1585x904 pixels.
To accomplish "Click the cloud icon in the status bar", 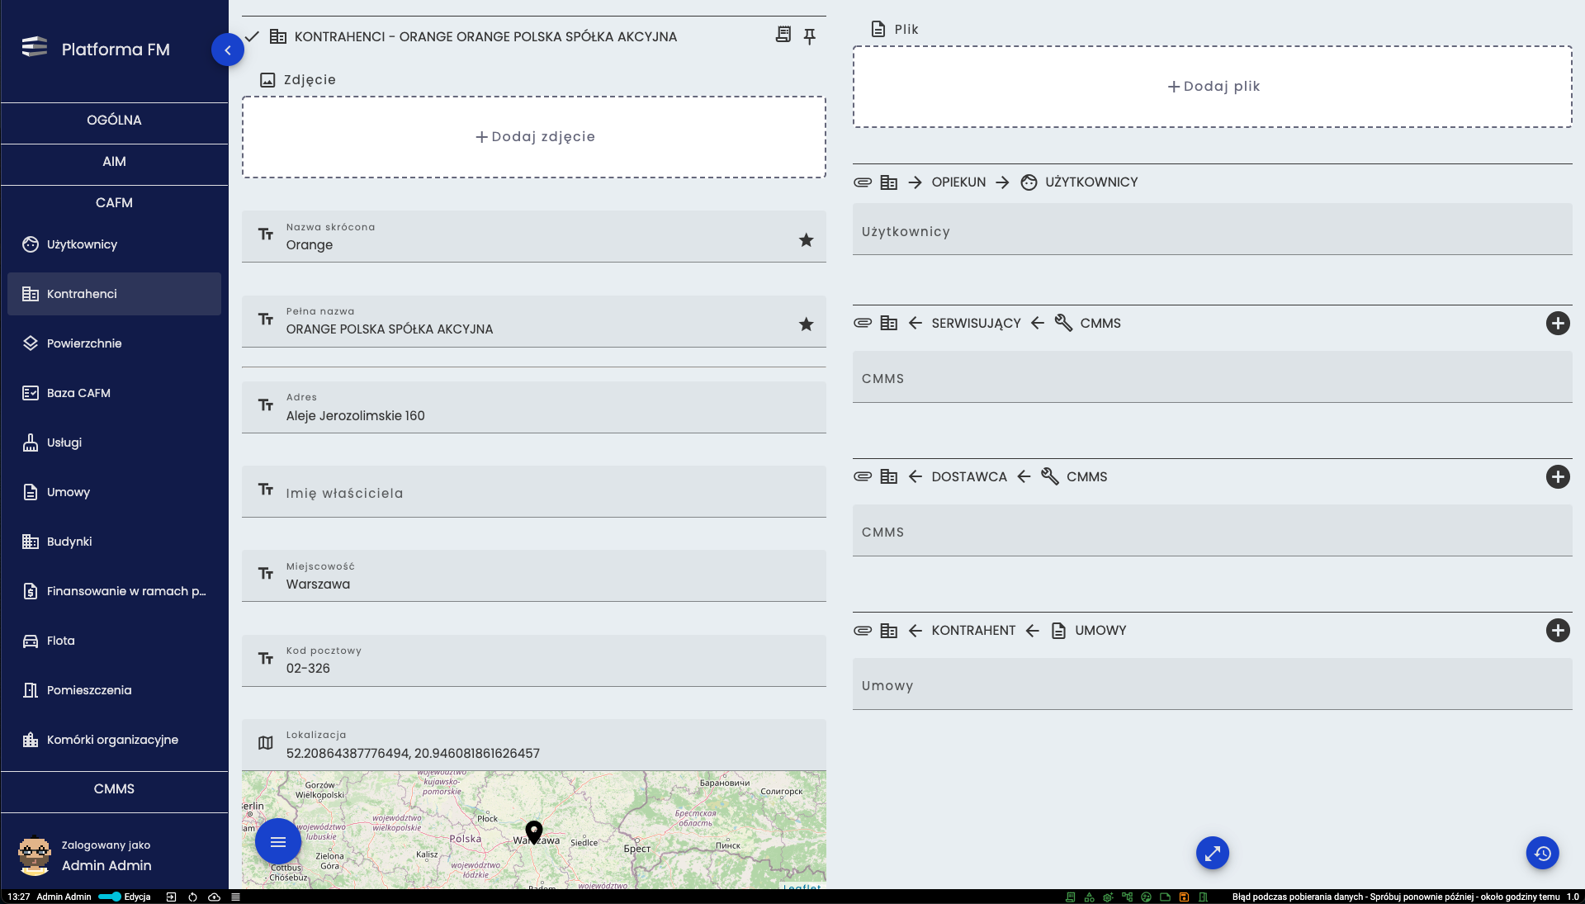I will pyautogui.click(x=214, y=897).
